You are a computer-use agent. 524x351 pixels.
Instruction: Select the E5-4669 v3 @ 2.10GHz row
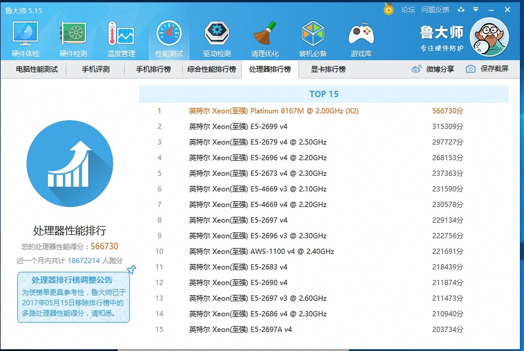tap(324, 189)
